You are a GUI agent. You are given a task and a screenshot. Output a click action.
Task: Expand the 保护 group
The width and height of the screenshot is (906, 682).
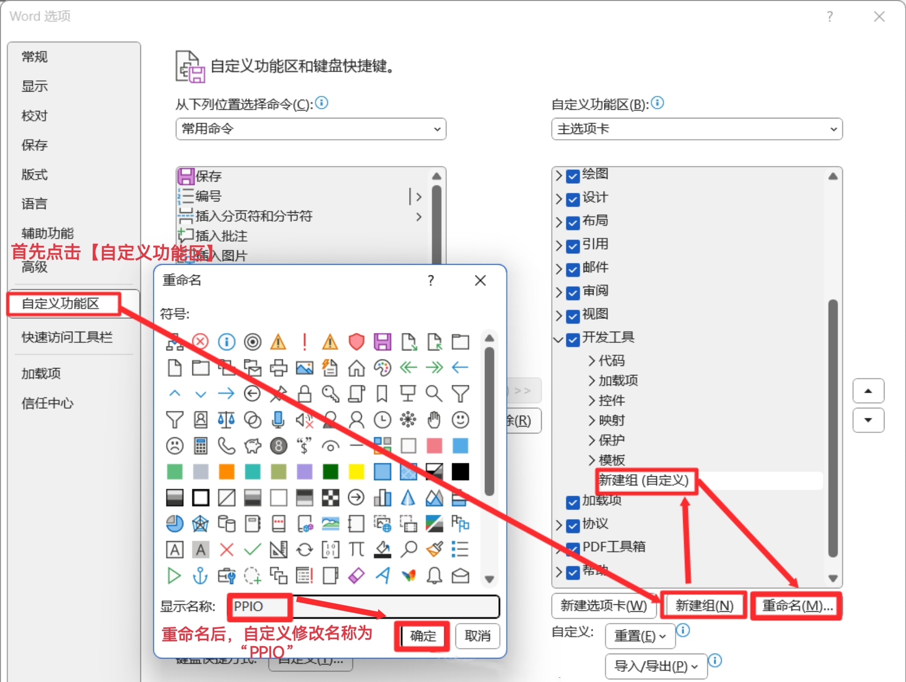tap(591, 440)
